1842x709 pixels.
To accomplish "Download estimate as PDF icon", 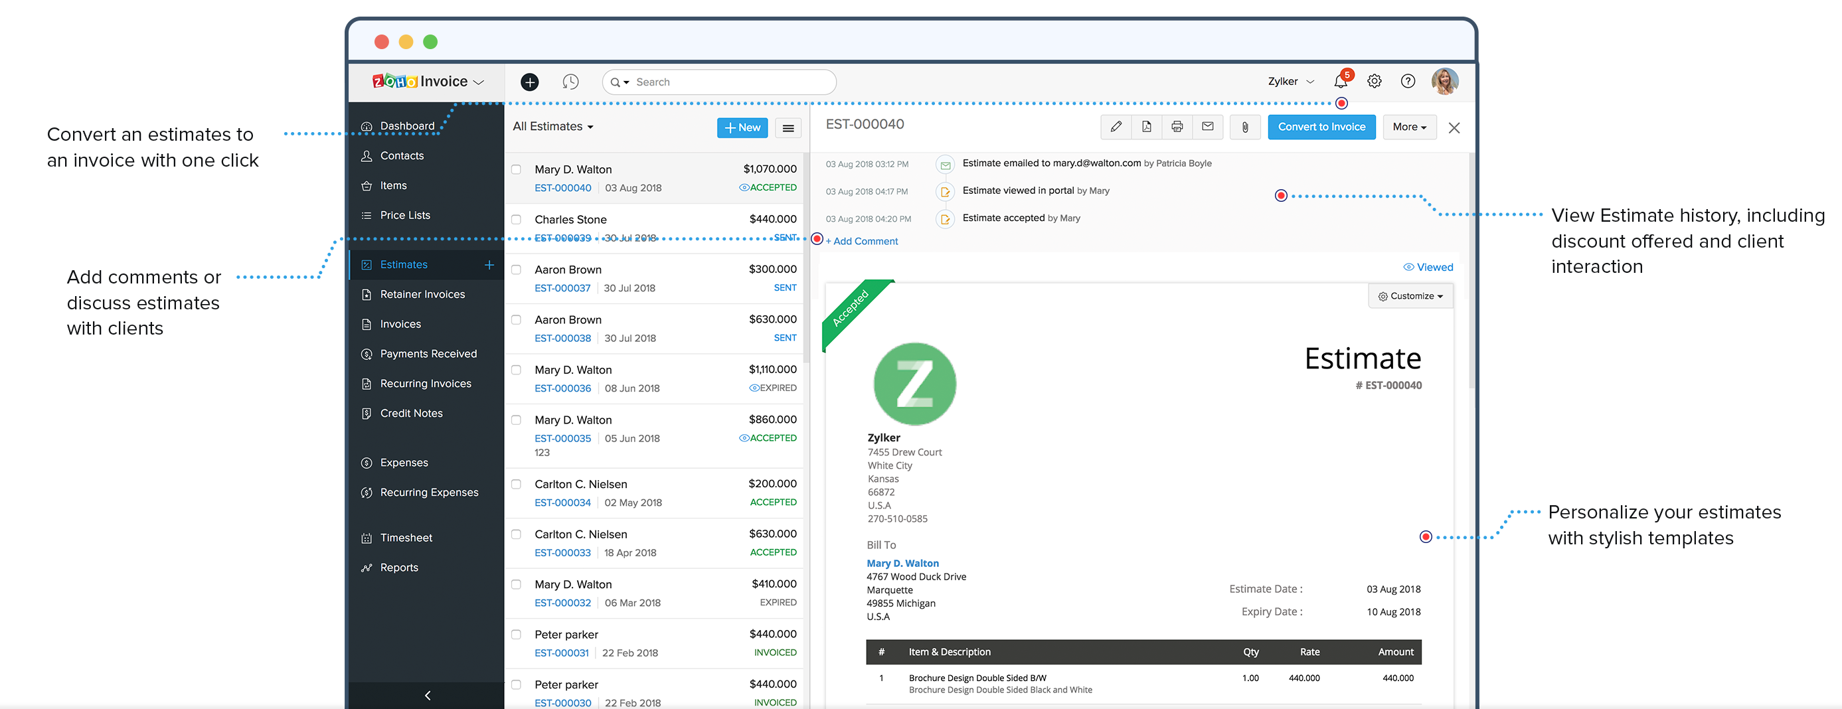I will coord(1146,127).
